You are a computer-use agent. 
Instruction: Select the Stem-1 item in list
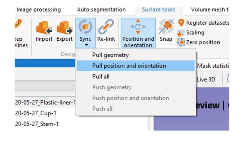click(36, 124)
